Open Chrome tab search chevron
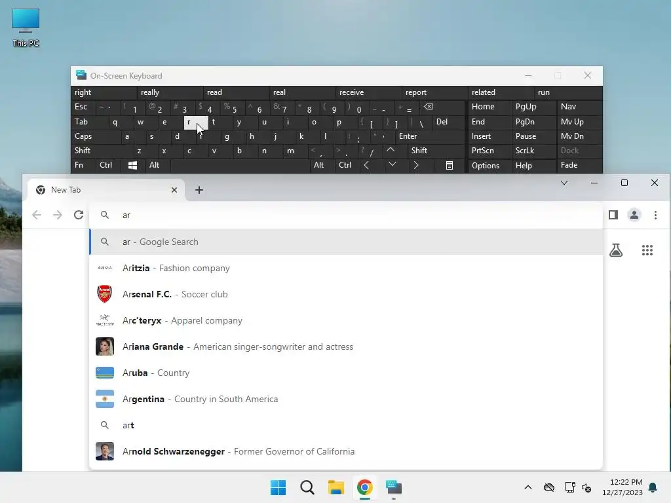Viewport: 671px width, 503px height. point(564,183)
